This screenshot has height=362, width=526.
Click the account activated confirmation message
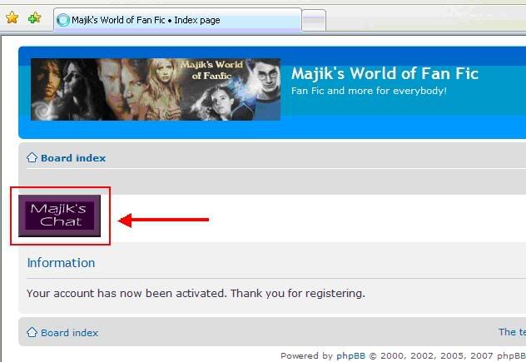pyautogui.click(x=196, y=293)
